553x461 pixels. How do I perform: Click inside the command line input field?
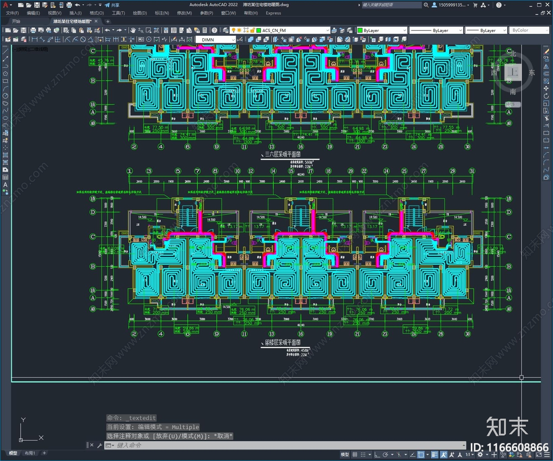tap(242, 445)
